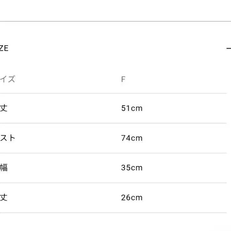Click the SIZE section heading text

click(4, 48)
